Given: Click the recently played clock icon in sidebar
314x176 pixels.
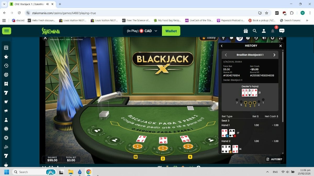Looking at the screenshot, I should (x=6, y=66).
